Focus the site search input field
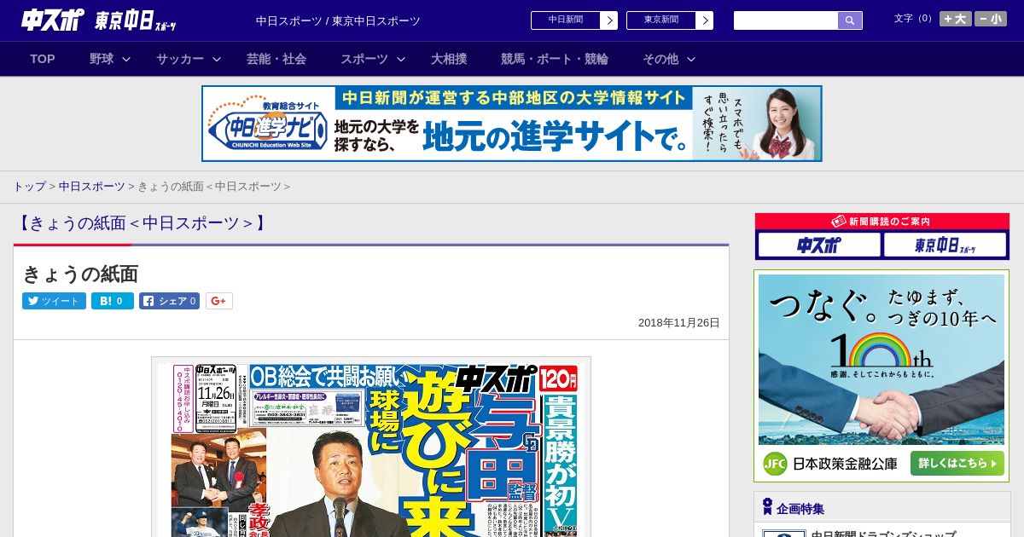The height and width of the screenshot is (537, 1024). [786, 20]
